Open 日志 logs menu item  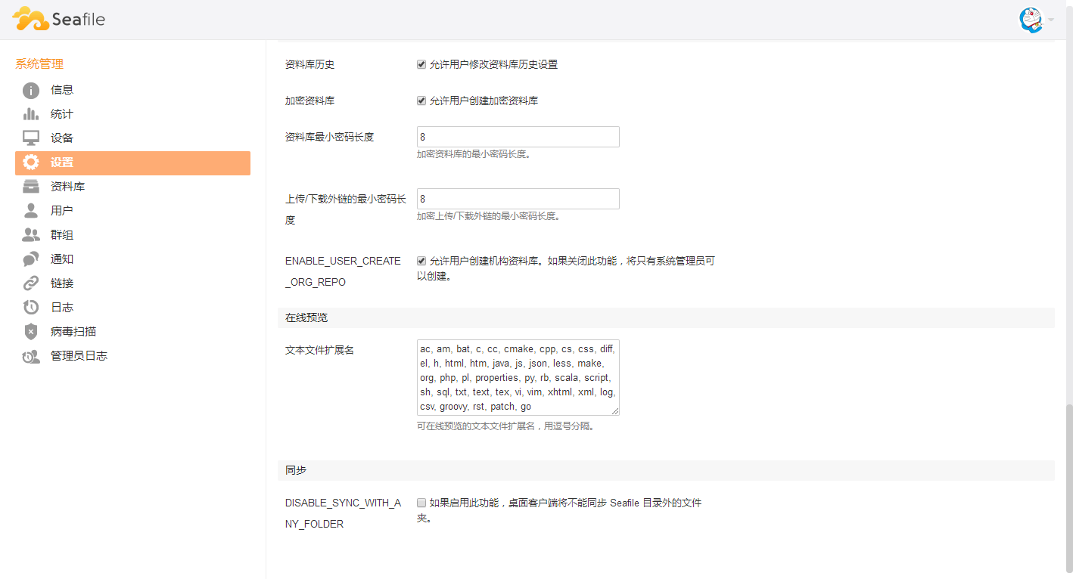coord(62,308)
